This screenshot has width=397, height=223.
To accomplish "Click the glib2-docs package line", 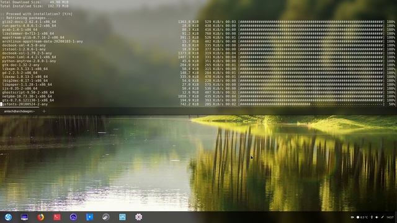I will pyautogui.click(x=29, y=22).
